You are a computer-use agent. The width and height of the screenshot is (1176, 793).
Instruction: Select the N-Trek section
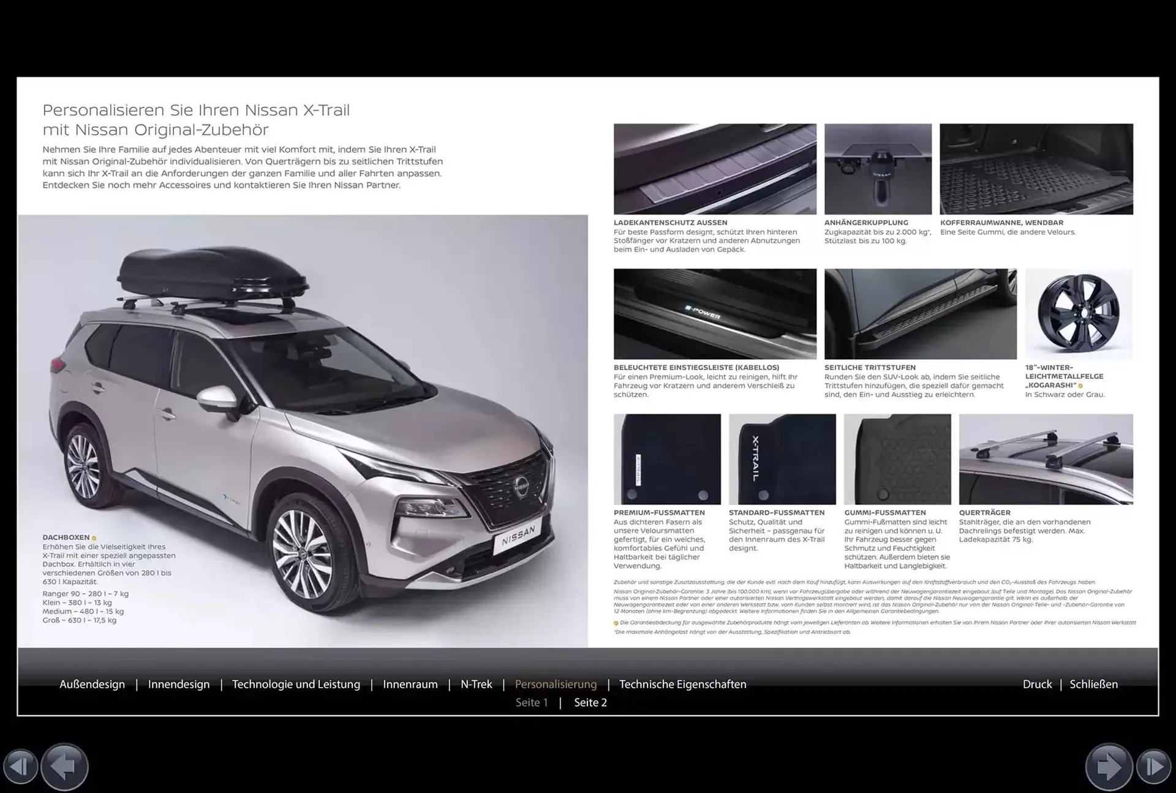(477, 684)
